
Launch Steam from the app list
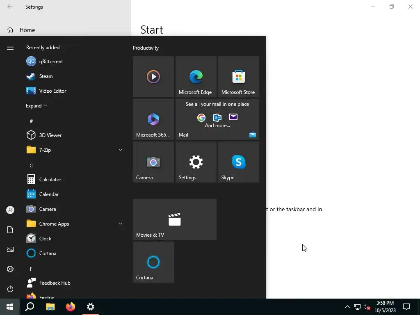click(x=75, y=76)
